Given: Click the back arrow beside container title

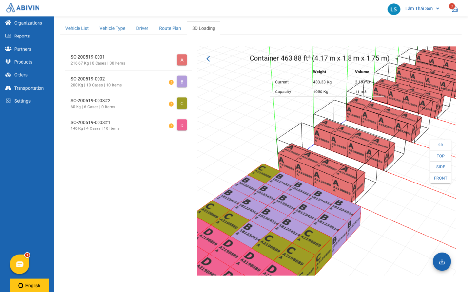Looking at the screenshot, I should click(x=208, y=59).
